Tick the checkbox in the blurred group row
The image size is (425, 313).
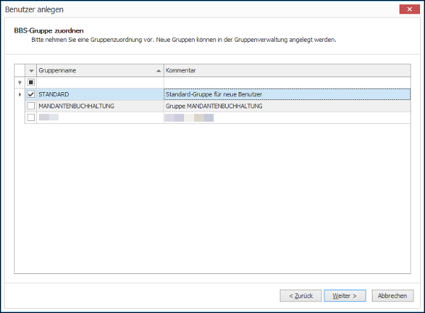point(31,118)
